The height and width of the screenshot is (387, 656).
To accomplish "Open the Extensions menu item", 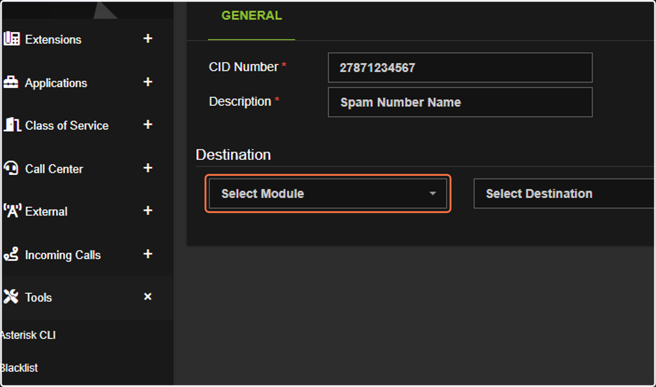I will 53,39.
